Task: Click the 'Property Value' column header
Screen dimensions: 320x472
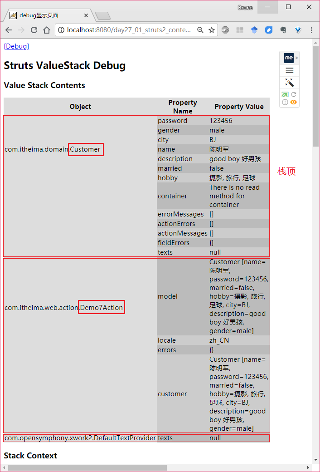Action: (x=239, y=107)
